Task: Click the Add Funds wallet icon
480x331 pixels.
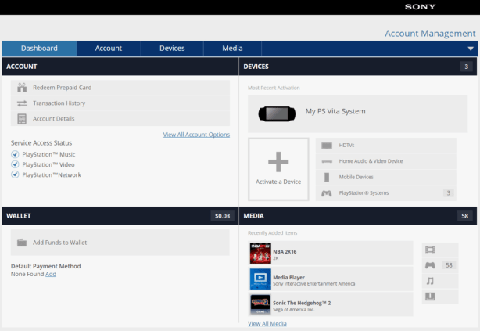Action: [22, 243]
